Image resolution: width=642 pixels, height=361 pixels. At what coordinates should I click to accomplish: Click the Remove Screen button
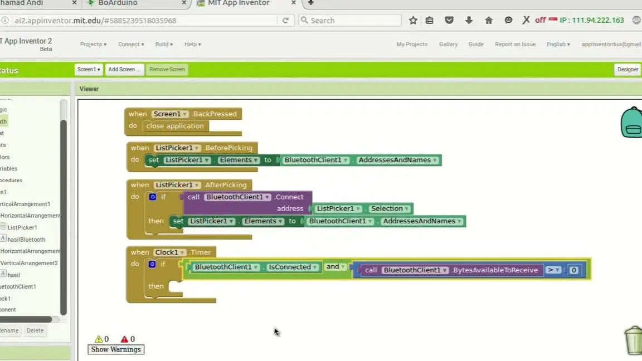tap(167, 70)
